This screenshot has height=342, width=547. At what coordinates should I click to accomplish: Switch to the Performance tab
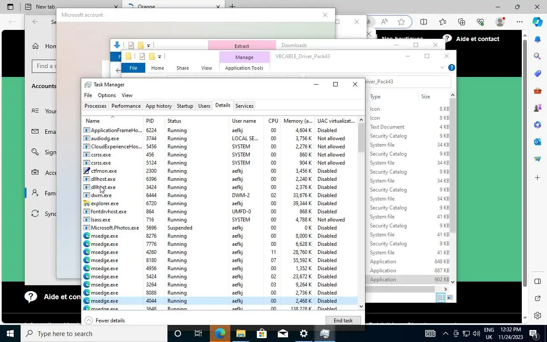click(126, 106)
